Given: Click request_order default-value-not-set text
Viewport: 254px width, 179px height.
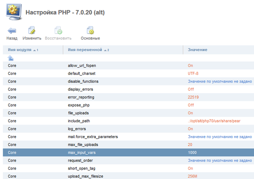Looking at the screenshot, I should pos(220,160).
